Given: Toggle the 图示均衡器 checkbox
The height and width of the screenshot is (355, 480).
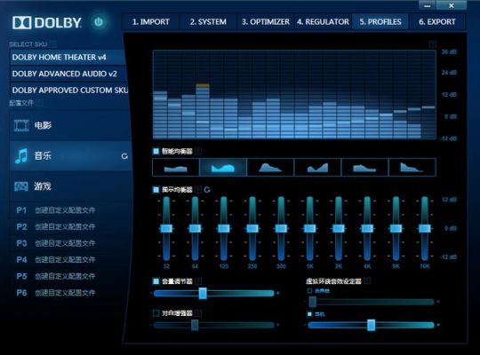Looking at the screenshot, I should coord(156,190).
